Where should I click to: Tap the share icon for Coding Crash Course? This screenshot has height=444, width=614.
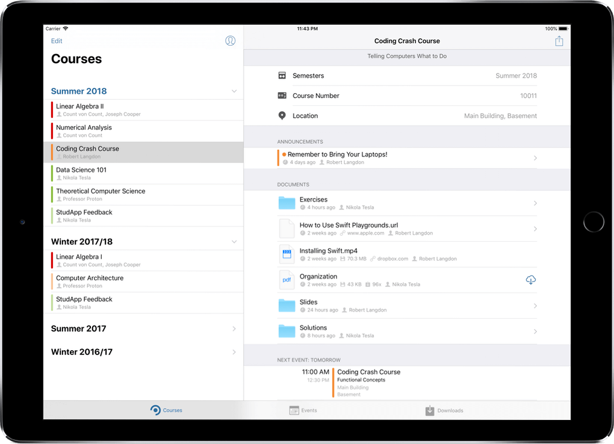pyautogui.click(x=559, y=41)
